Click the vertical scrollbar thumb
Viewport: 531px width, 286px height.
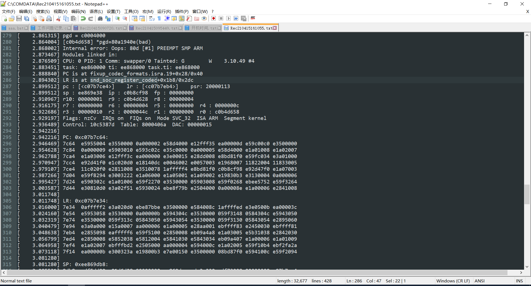coord(527,193)
